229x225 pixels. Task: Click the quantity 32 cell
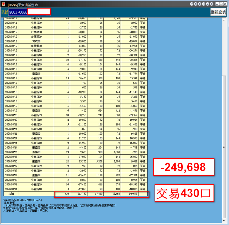tap(62, 161)
